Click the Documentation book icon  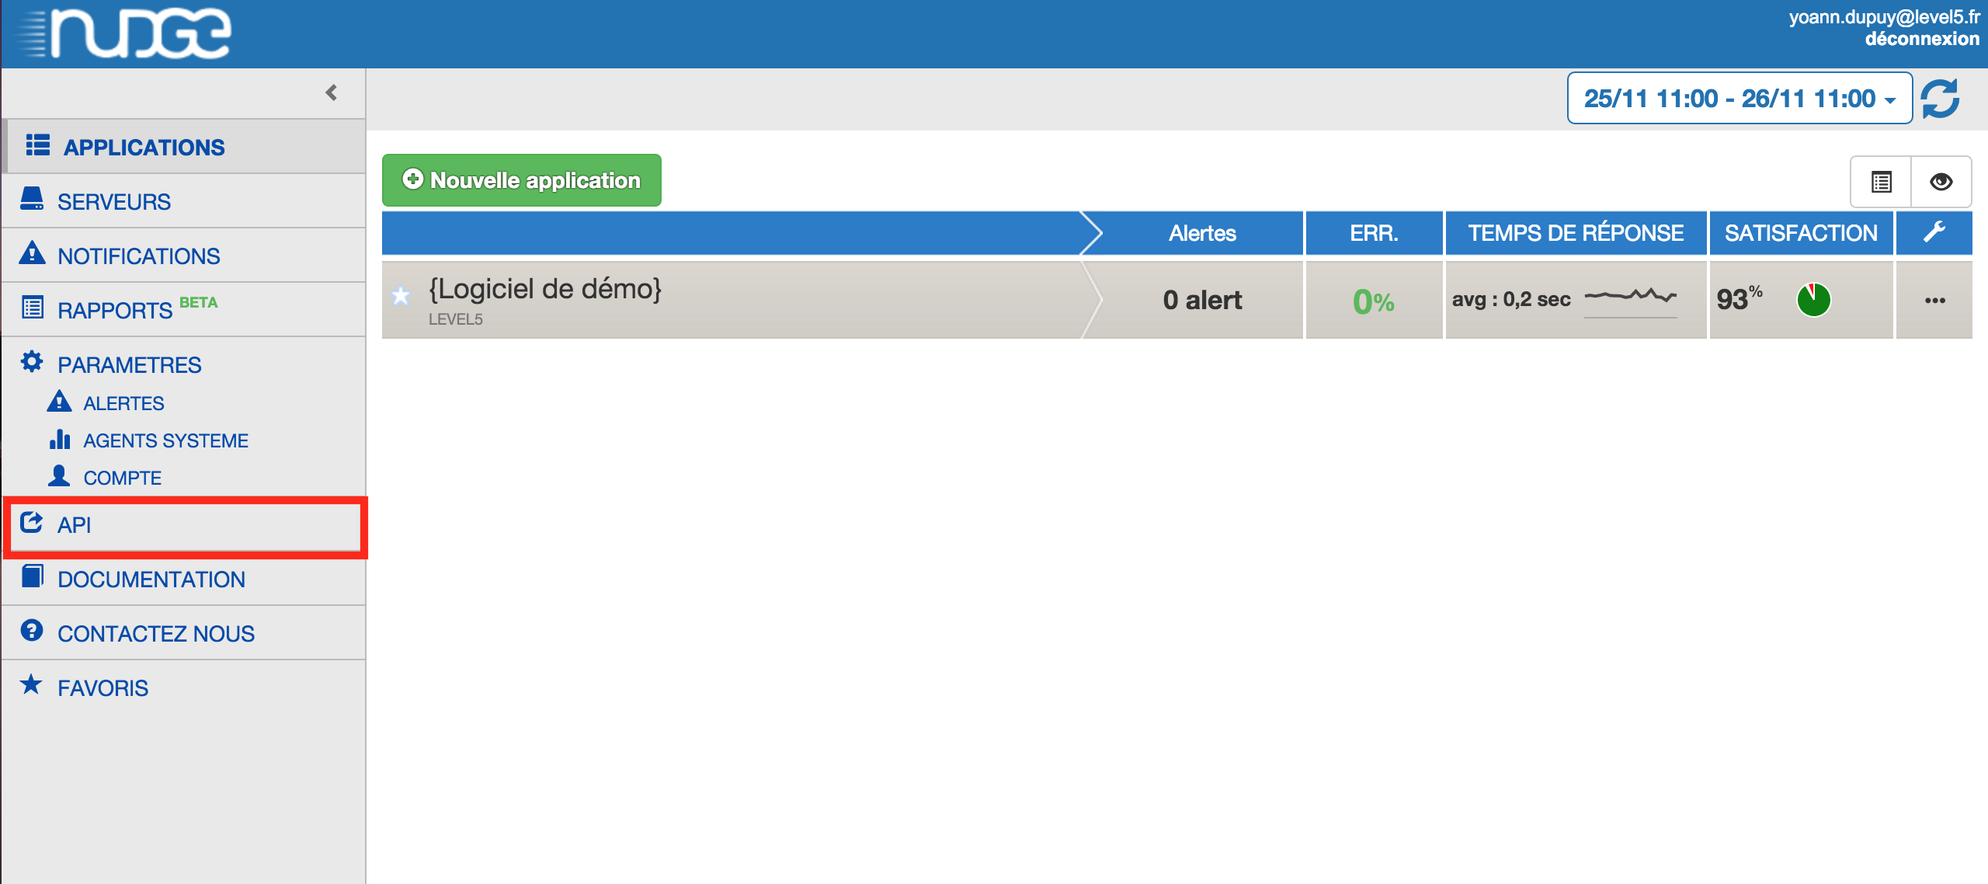click(32, 577)
